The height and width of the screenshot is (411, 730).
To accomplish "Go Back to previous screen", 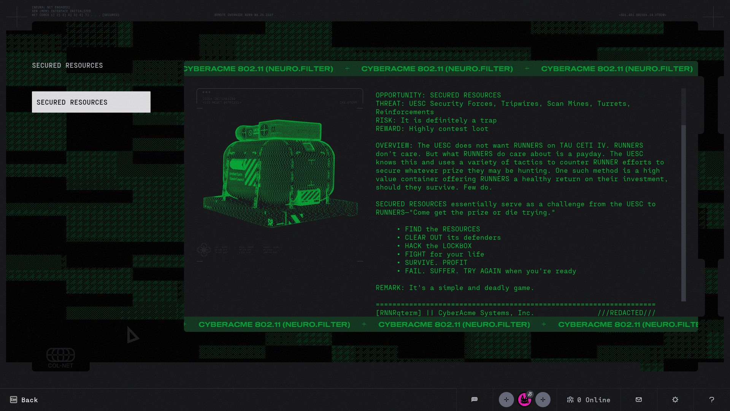I will click(29, 400).
